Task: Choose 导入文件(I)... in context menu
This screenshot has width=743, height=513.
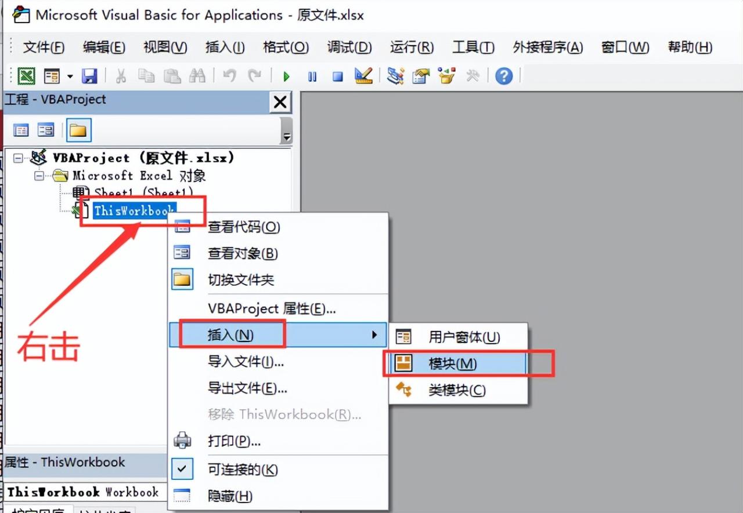Action: [x=279, y=362]
